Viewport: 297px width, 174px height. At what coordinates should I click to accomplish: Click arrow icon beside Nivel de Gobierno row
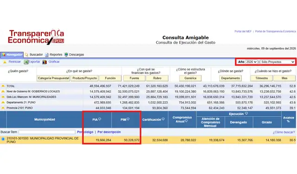3,92
